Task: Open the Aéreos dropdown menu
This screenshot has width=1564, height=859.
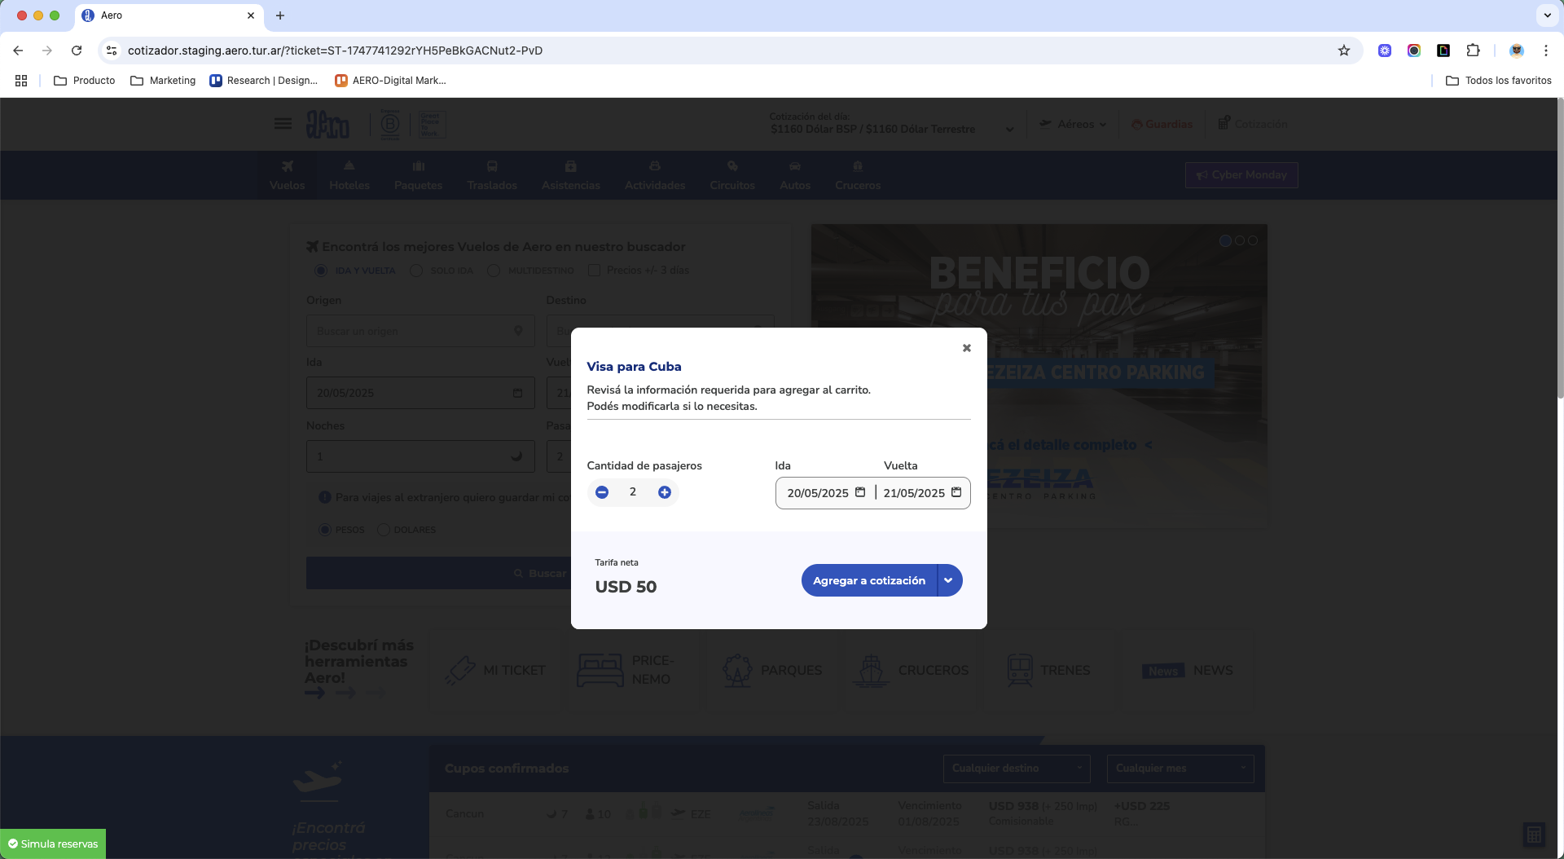Action: 1073,124
